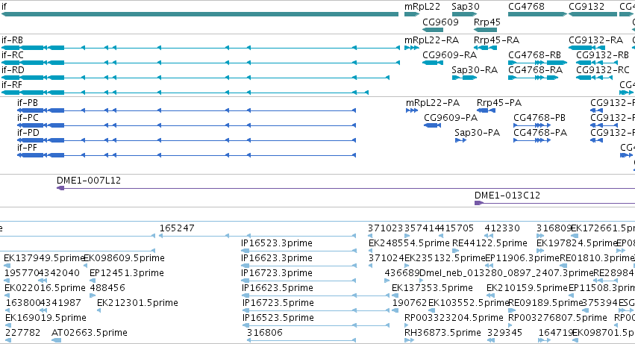Image resolution: width=635 pixels, height=344 pixels.
Task: Select EST IP16523.5prime
Action: 316,325
